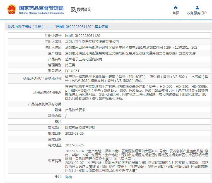Click the slash value in 其他内容 row
Image resolution: width=212 pixels, height=183 pixels.
tap(66, 116)
